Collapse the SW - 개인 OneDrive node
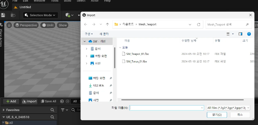Screen dimensions: 258x125 [x=85, y=41]
